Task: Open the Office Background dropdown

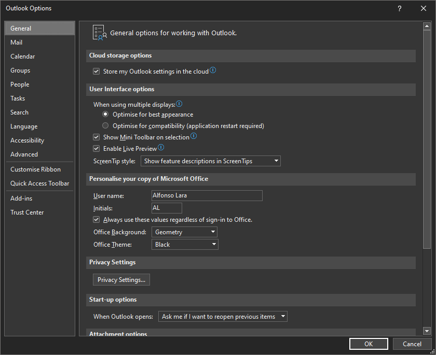Action: pos(184,232)
